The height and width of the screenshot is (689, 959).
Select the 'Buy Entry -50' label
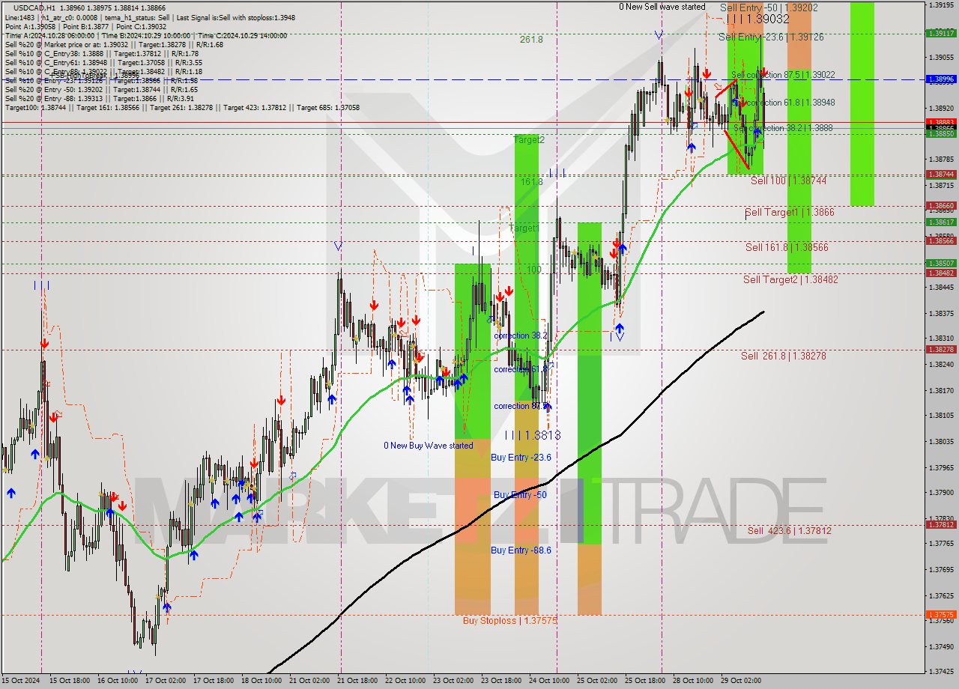[x=520, y=495]
